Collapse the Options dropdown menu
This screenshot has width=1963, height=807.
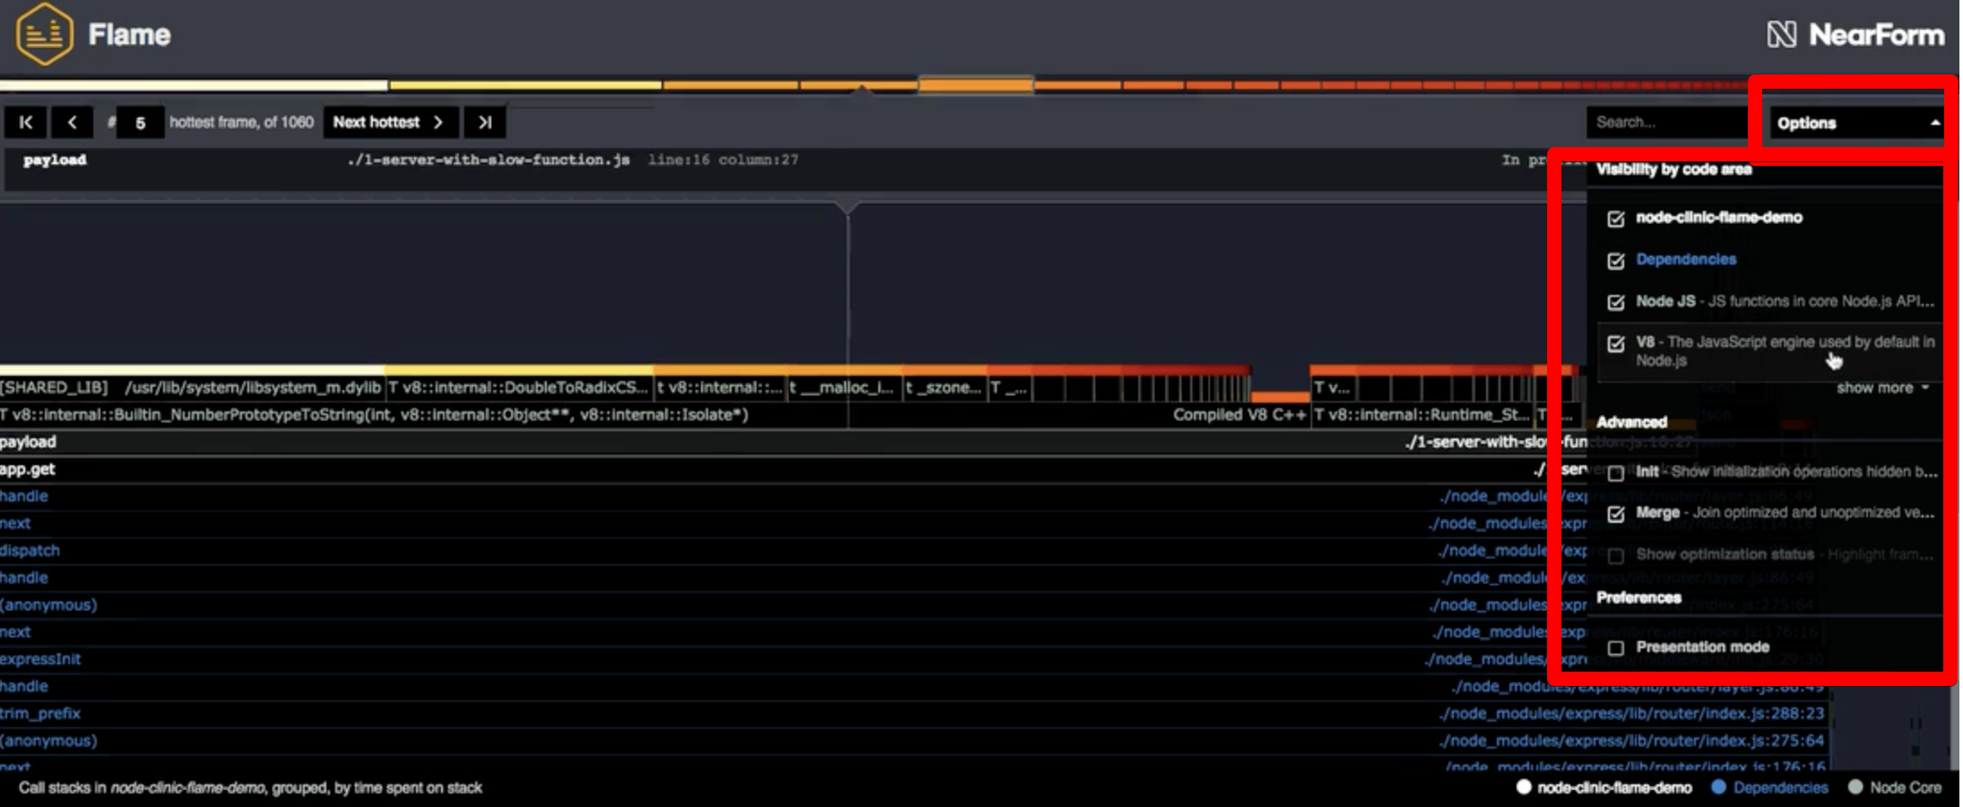coord(1857,123)
